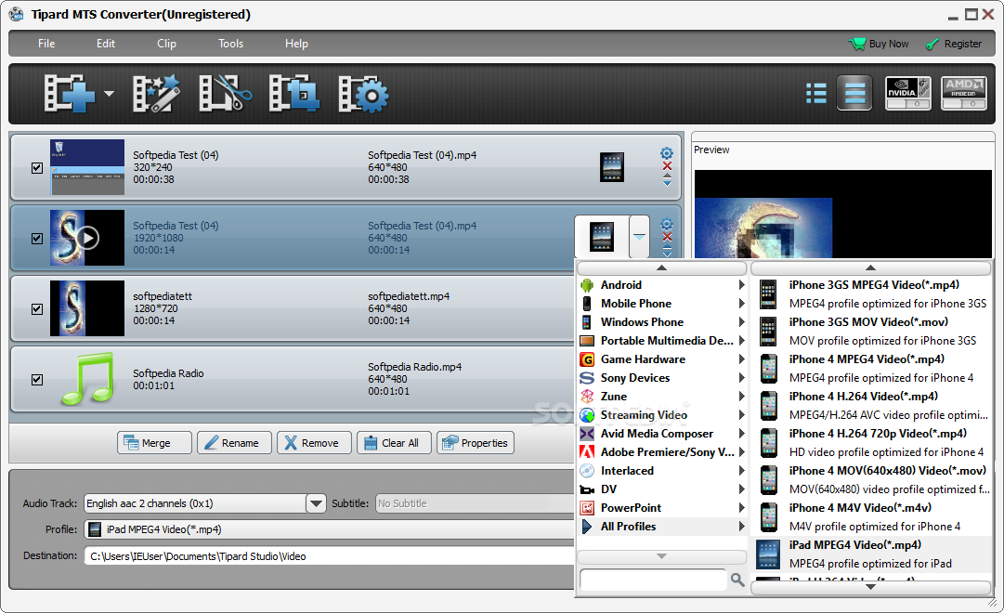Toggle NVIDIA acceleration icon
1004x613 pixels.
point(908,94)
